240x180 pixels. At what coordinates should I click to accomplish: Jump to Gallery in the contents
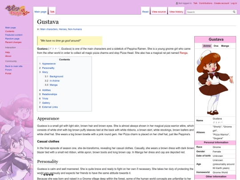click(46, 103)
